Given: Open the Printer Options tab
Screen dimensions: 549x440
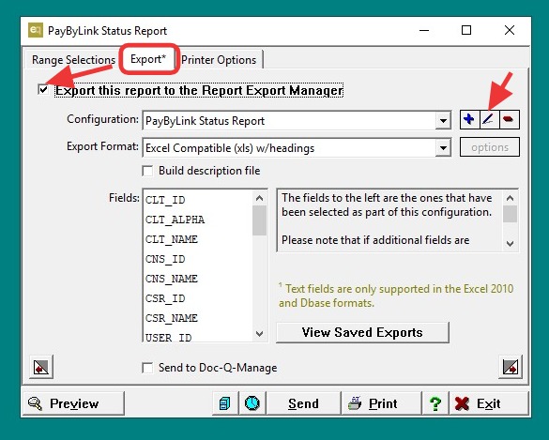Looking at the screenshot, I should [219, 60].
